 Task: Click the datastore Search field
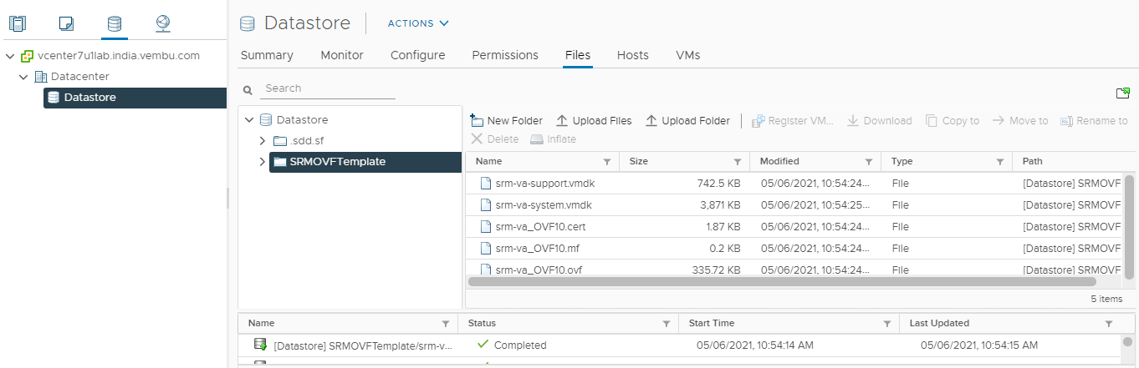coord(328,88)
